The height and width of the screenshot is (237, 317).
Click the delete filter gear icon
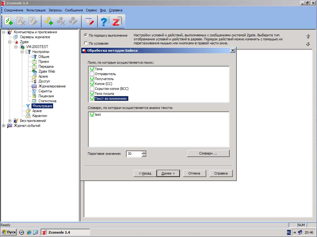pyautogui.click(x=61, y=21)
